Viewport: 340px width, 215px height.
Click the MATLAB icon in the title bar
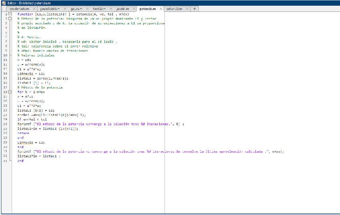[x=4, y=2]
